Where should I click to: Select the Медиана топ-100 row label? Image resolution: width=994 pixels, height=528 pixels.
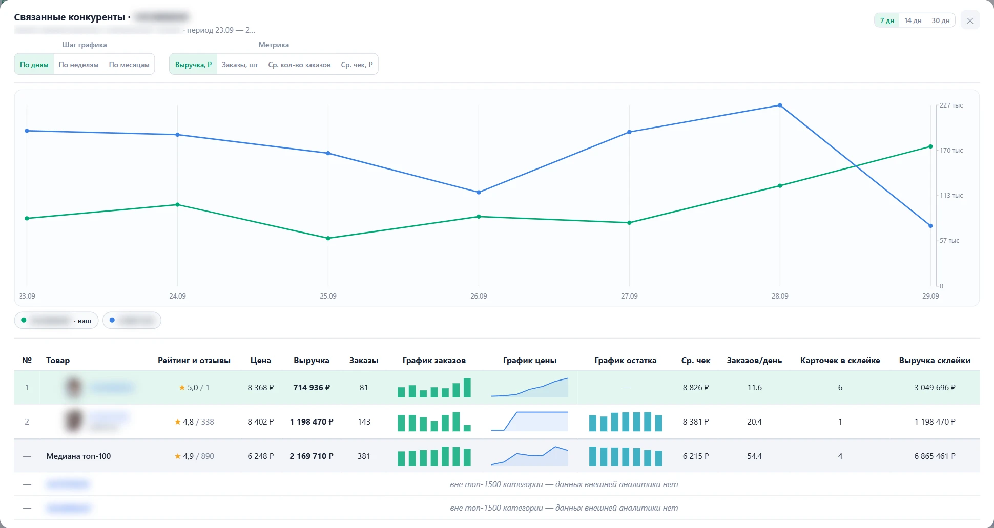pyautogui.click(x=78, y=456)
